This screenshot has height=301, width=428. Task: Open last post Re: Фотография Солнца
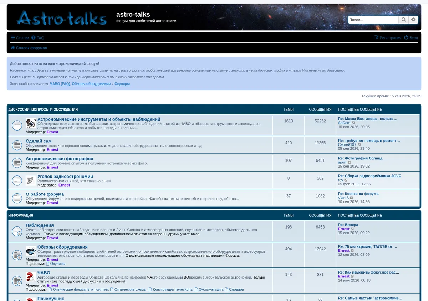point(360,158)
